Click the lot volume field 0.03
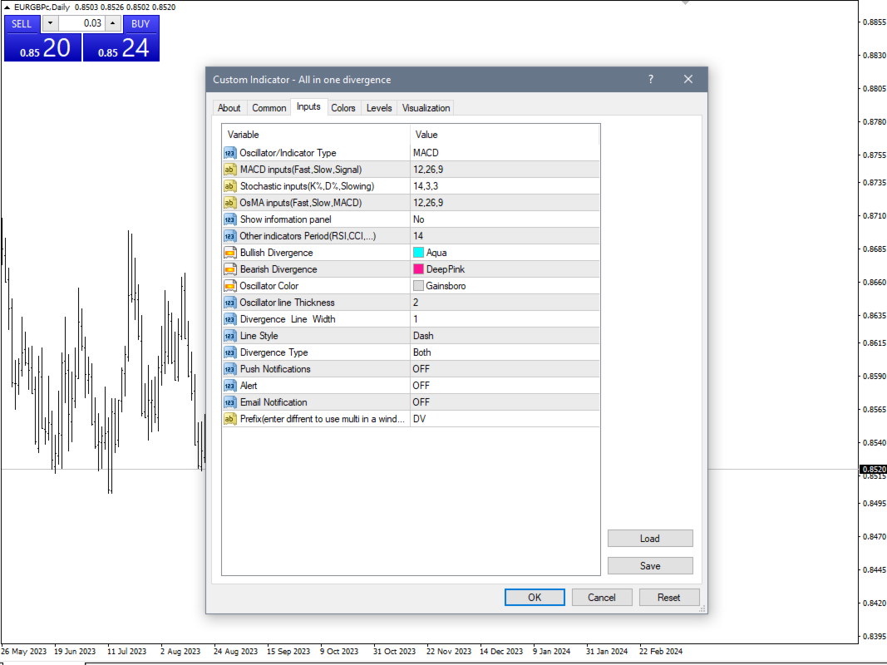 82,23
